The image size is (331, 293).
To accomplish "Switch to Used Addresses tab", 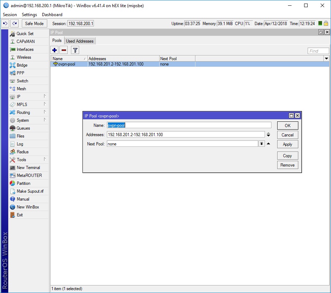I will pyautogui.click(x=80, y=41).
